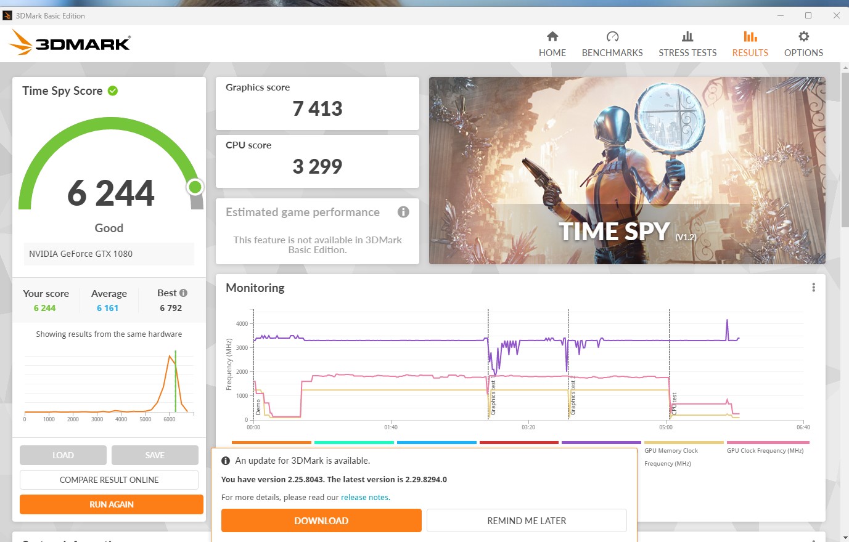Click the Results orange bars icon

750,36
